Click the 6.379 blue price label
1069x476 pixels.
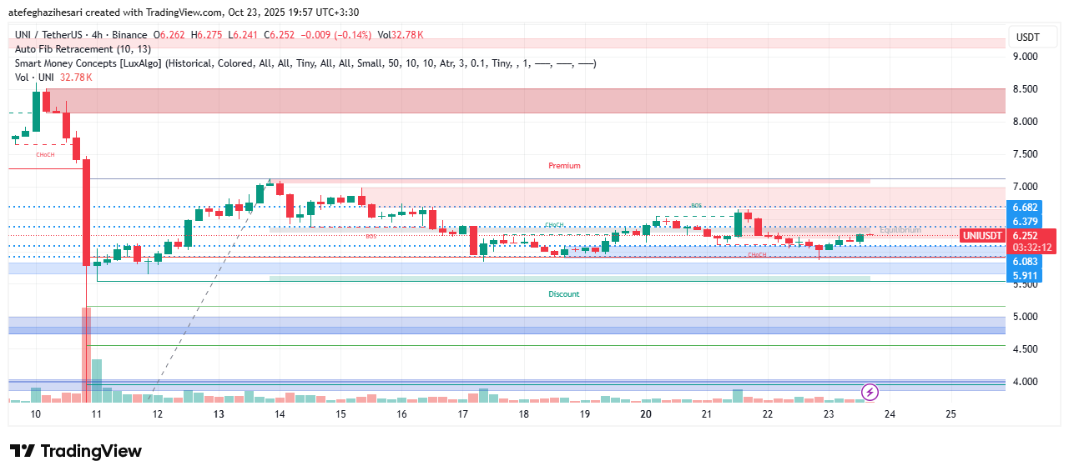coord(1025,221)
